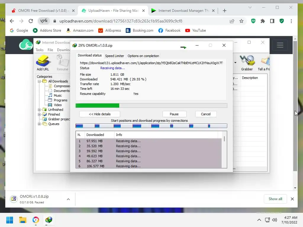
Task: Switch to Options on completion tab
Action: 143,56
